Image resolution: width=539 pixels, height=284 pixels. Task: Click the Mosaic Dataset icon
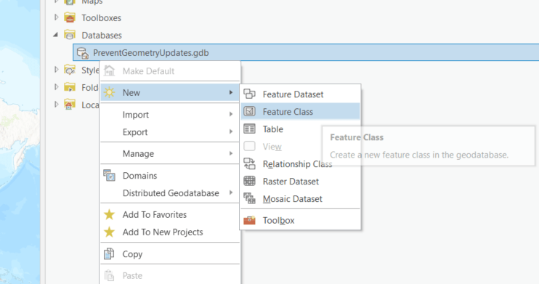pos(250,198)
